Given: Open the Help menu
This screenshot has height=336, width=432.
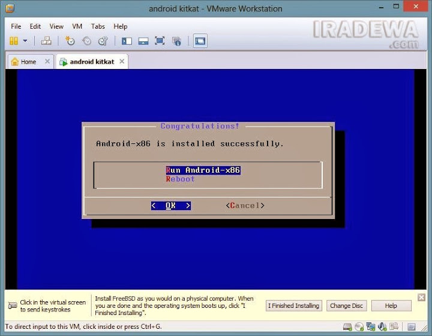Looking at the screenshot, I should [121, 26].
